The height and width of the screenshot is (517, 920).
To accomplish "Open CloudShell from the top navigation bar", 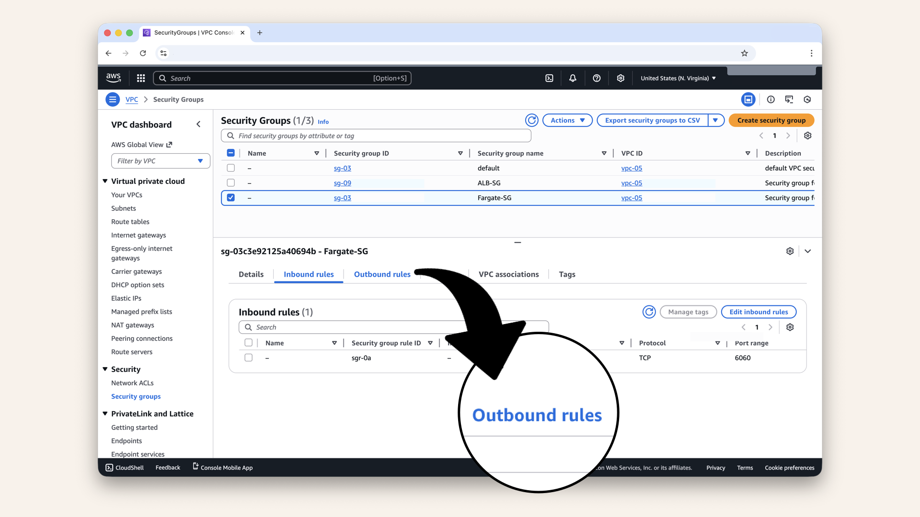I will pyautogui.click(x=549, y=78).
